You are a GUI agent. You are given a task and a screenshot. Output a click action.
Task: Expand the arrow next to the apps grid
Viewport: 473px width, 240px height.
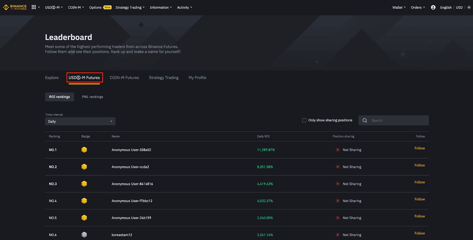[x=39, y=7]
